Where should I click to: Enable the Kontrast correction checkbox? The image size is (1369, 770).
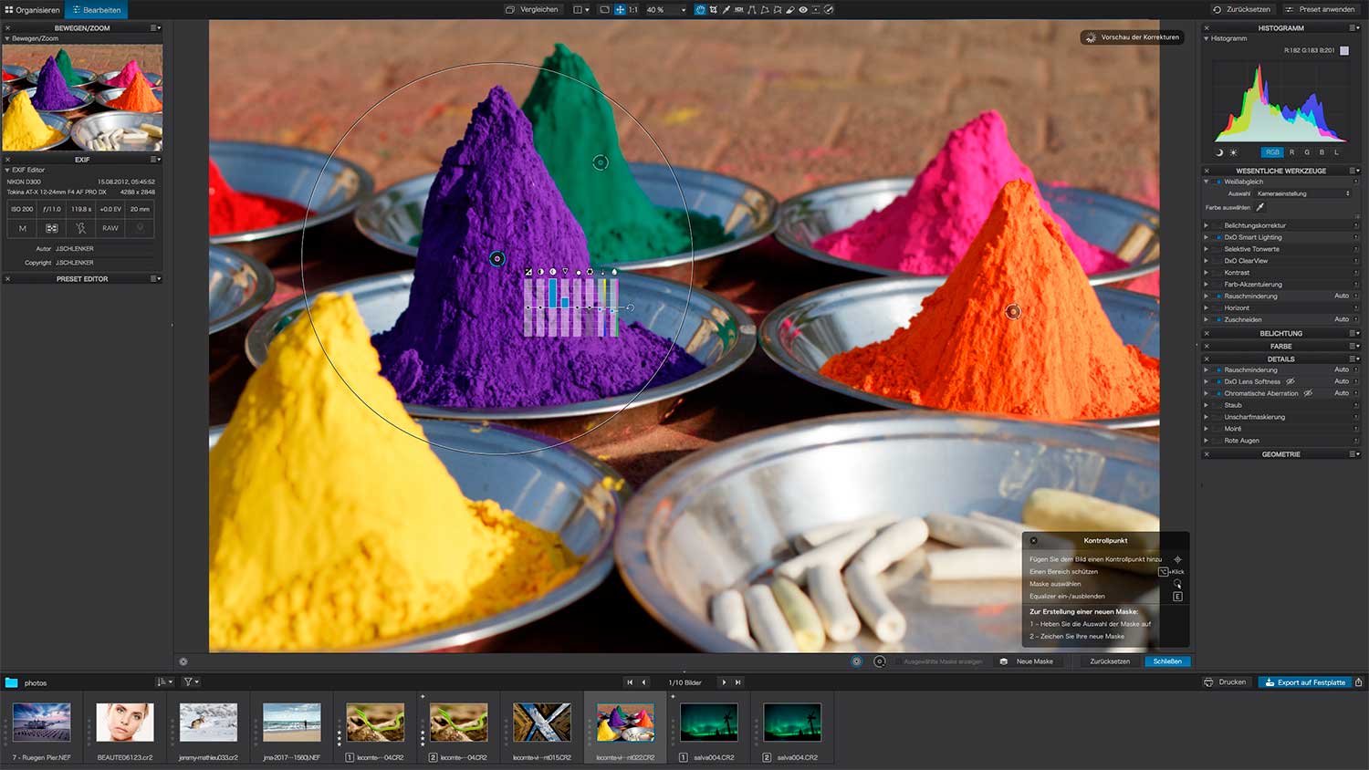coord(1218,273)
